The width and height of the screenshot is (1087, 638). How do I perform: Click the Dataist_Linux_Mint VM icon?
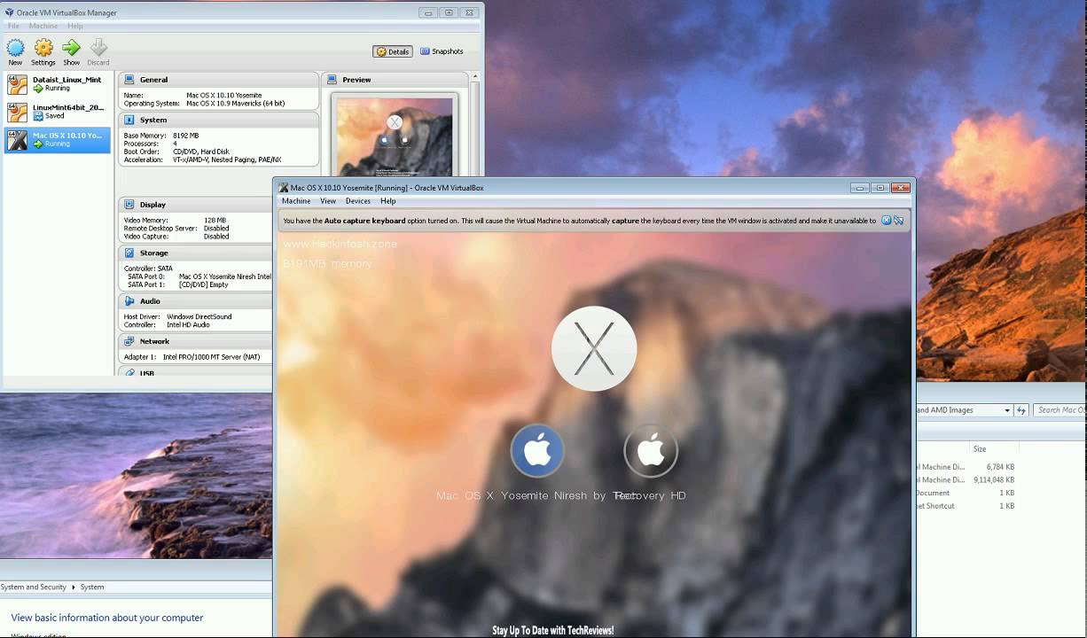click(x=17, y=84)
